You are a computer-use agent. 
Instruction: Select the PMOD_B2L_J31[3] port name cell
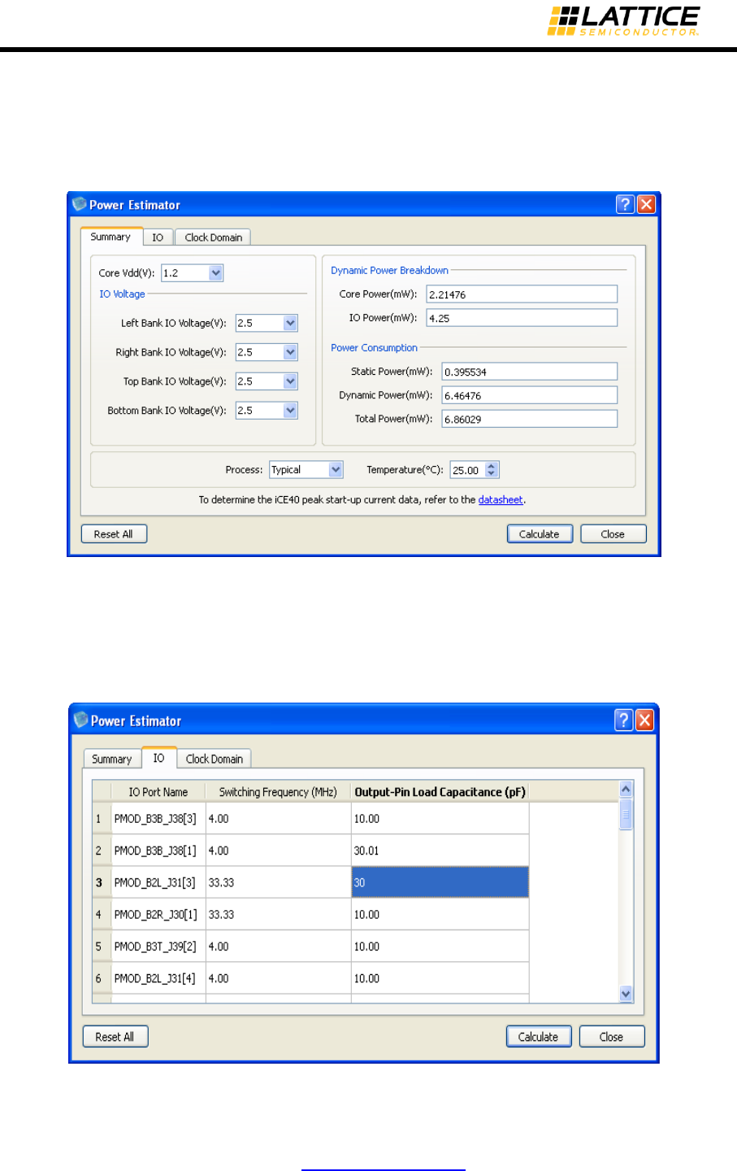(x=158, y=882)
